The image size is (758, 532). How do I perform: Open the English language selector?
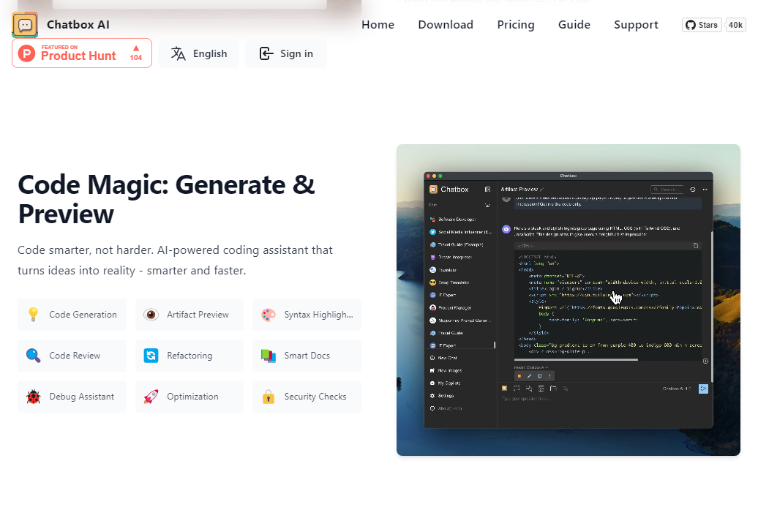click(x=199, y=53)
